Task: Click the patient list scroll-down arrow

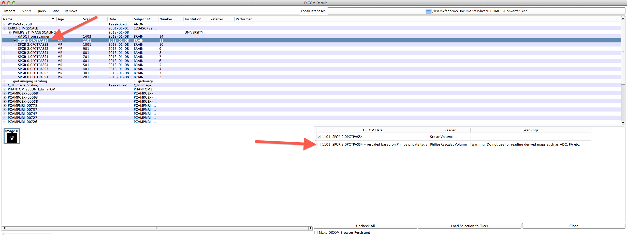Action: pyautogui.click(x=623, y=122)
